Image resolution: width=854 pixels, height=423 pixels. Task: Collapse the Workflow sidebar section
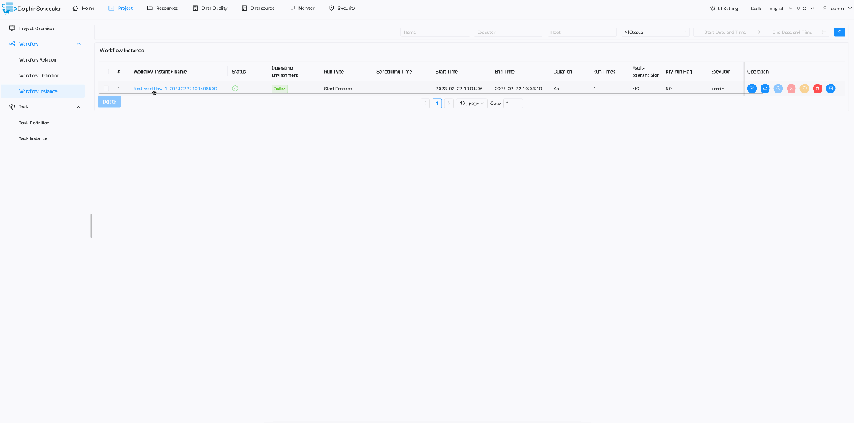78,43
